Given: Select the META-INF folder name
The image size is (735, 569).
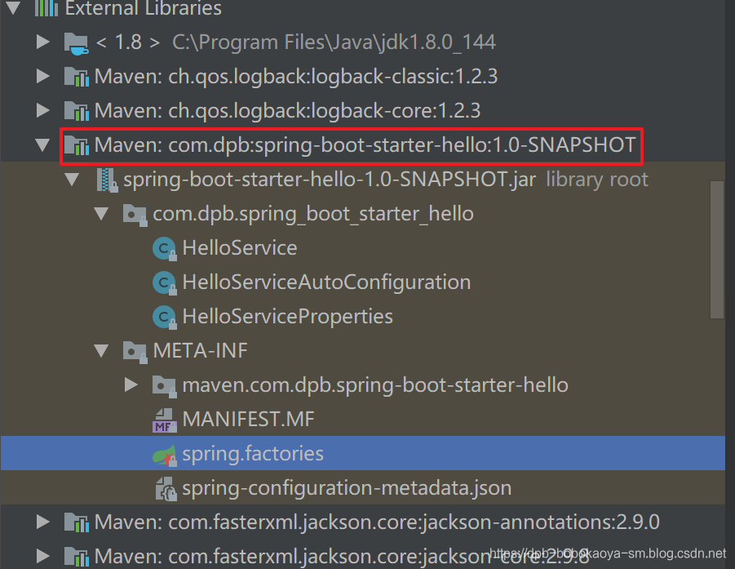Looking at the screenshot, I should point(200,351).
